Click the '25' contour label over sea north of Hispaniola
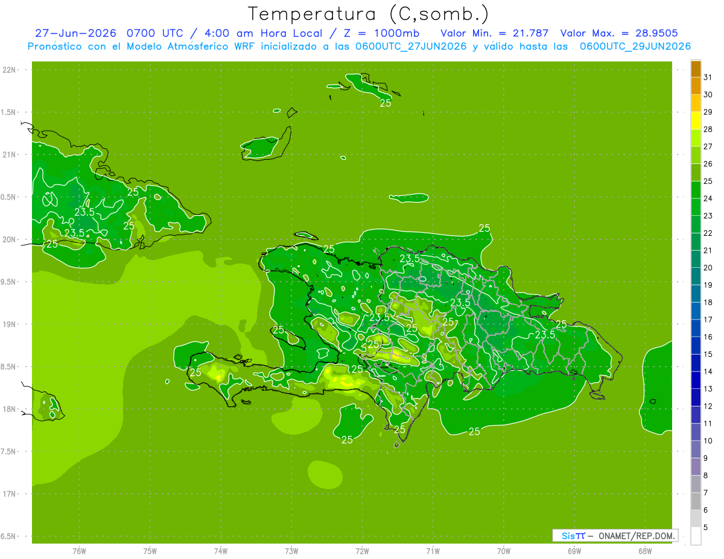The height and width of the screenshot is (559, 724). click(x=484, y=228)
